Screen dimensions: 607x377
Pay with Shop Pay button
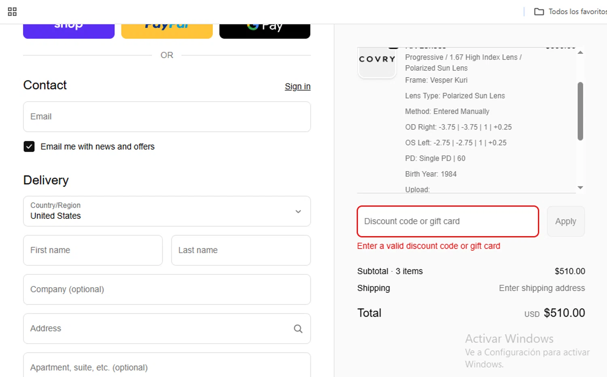[69, 31]
